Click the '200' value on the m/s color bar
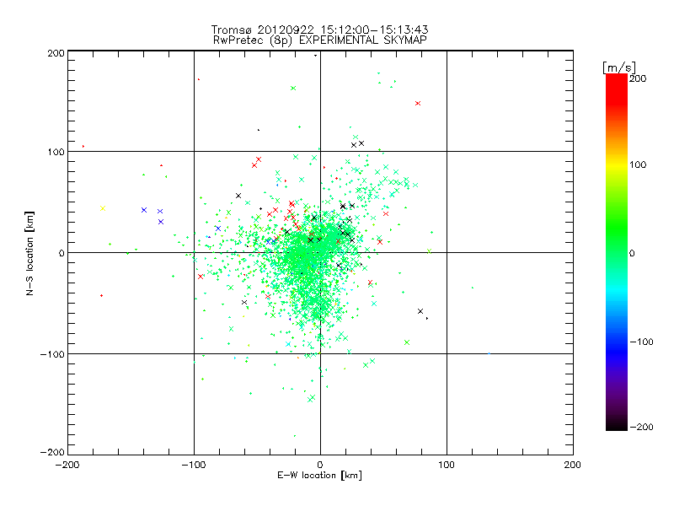The width and height of the screenshot is (674, 506). point(638,78)
